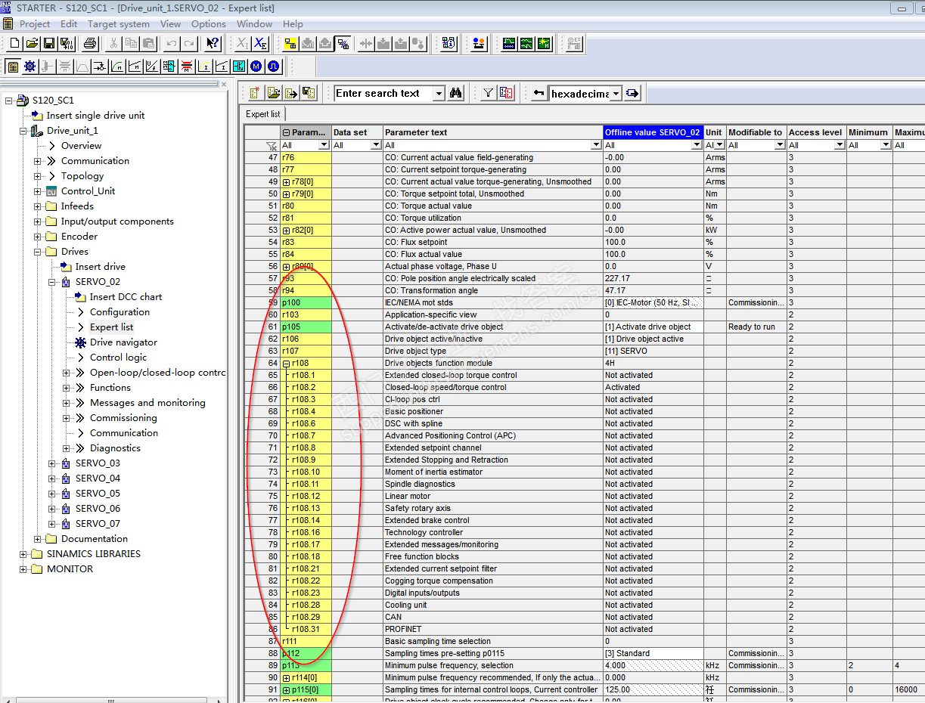
Task: Open the Parameter text column filter dropdown
Action: coord(595,145)
